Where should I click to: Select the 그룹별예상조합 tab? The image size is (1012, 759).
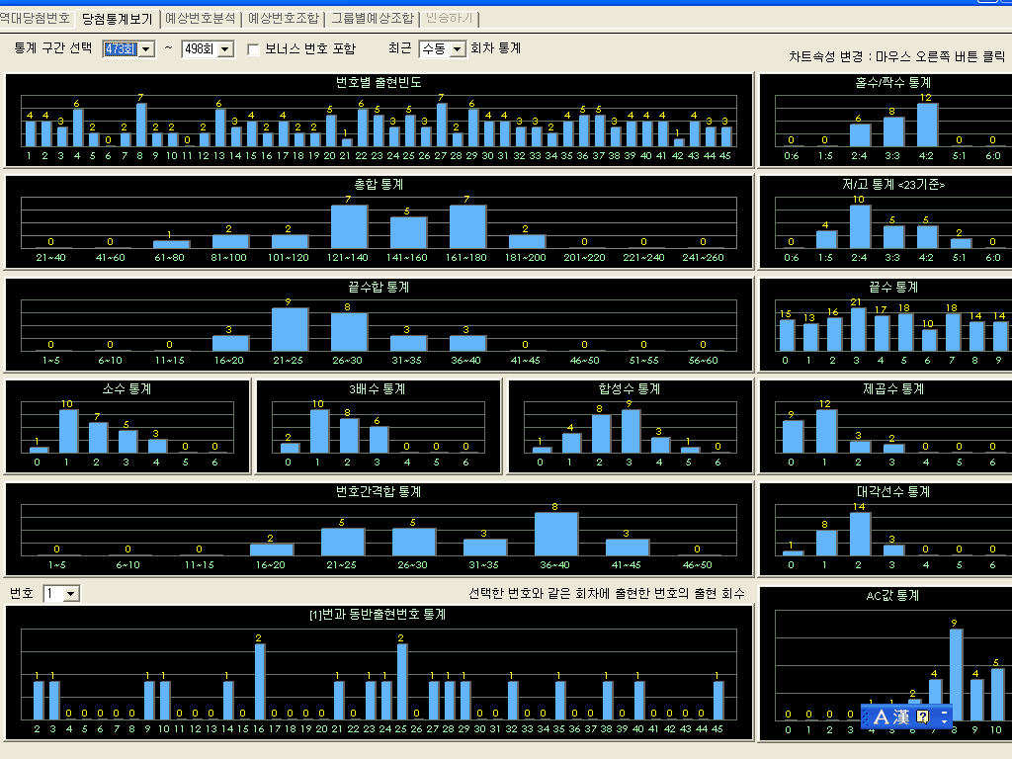pos(373,18)
